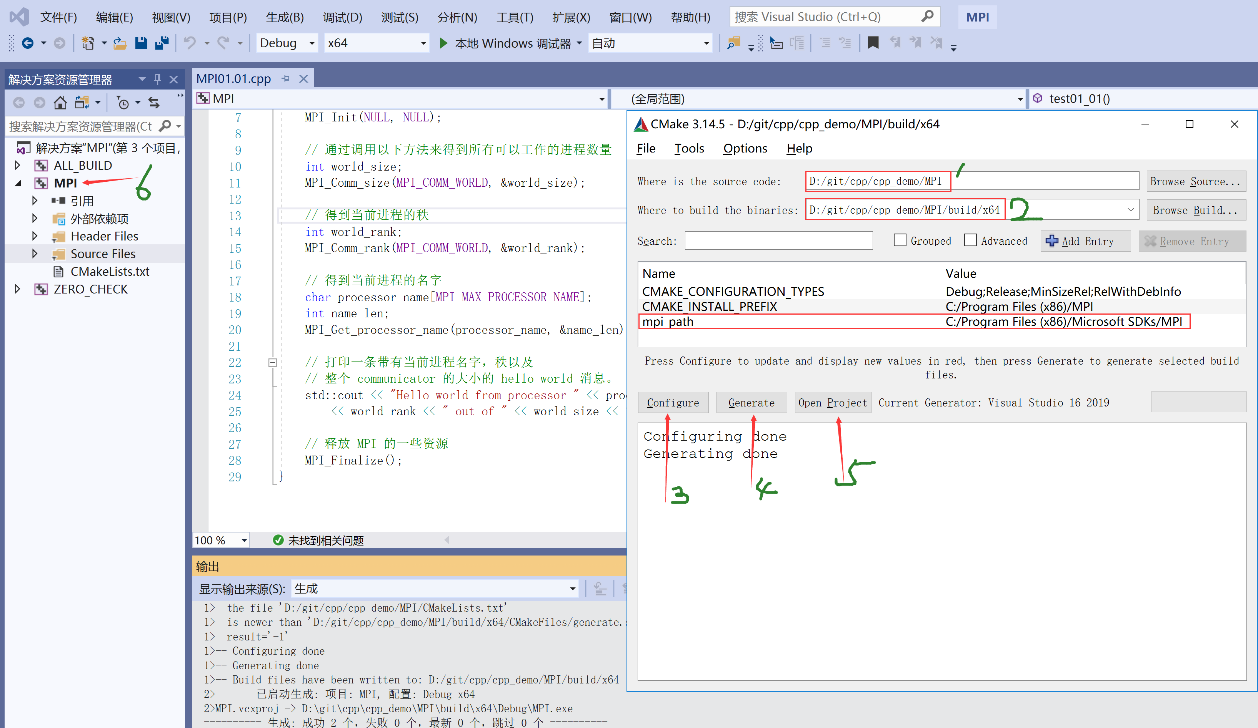Collapse the code block at line 22
Viewport: 1258px width, 728px height.
(273, 363)
